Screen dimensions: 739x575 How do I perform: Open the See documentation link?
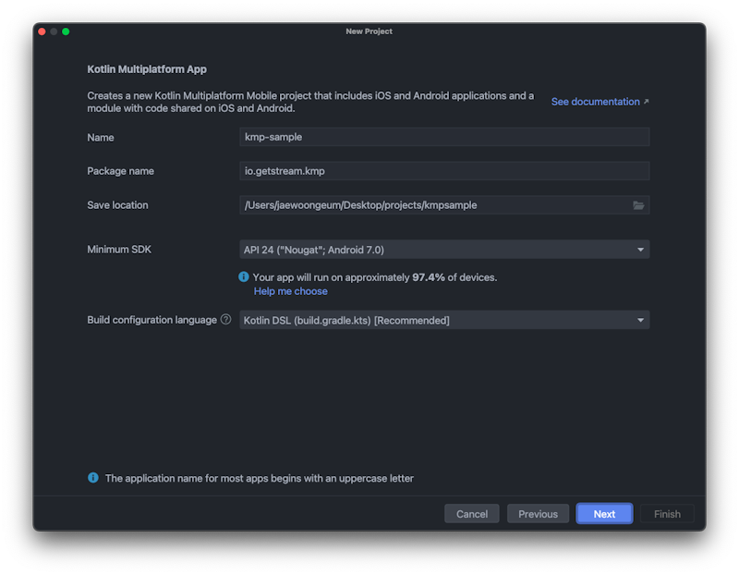pos(596,102)
